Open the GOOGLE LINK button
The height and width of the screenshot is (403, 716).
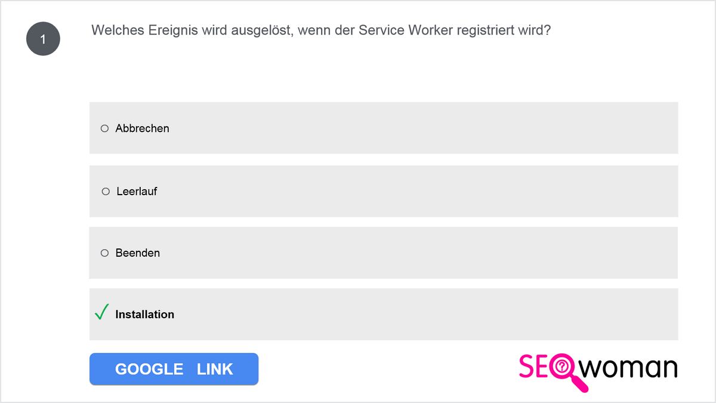point(174,369)
